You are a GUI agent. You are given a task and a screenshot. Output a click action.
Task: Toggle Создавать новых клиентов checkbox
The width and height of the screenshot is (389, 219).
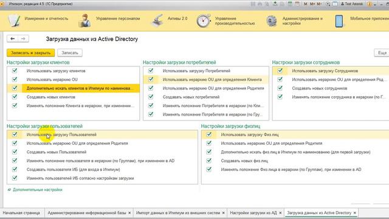pos(15,97)
